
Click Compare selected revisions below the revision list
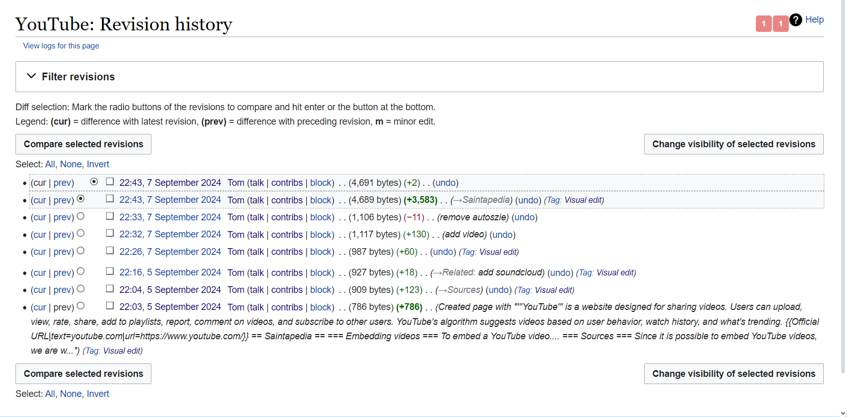tap(83, 374)
